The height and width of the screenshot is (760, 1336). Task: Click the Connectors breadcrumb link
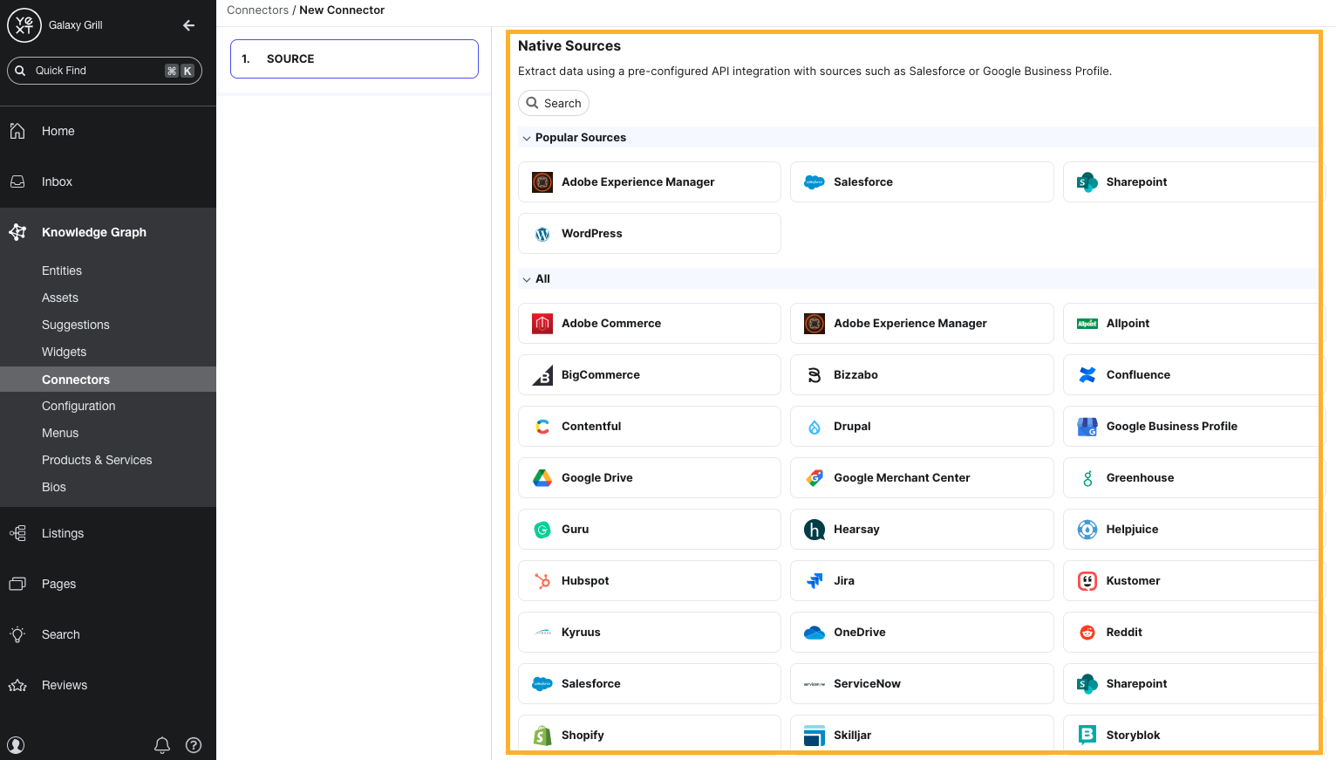(x=257, y=10)
